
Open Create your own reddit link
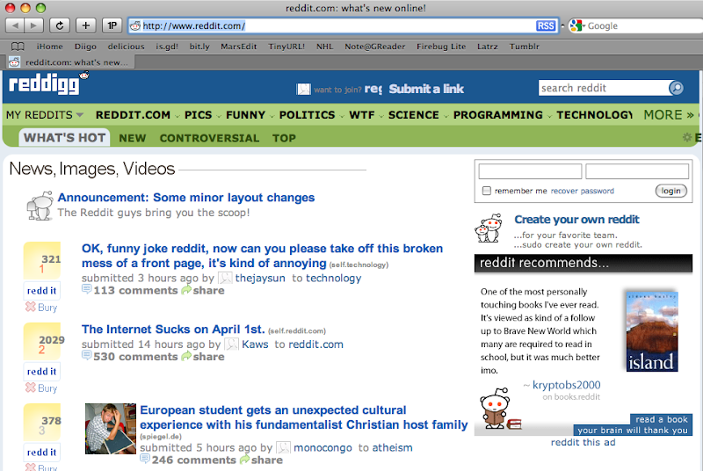pyautogui.click(x=576, y=220)
